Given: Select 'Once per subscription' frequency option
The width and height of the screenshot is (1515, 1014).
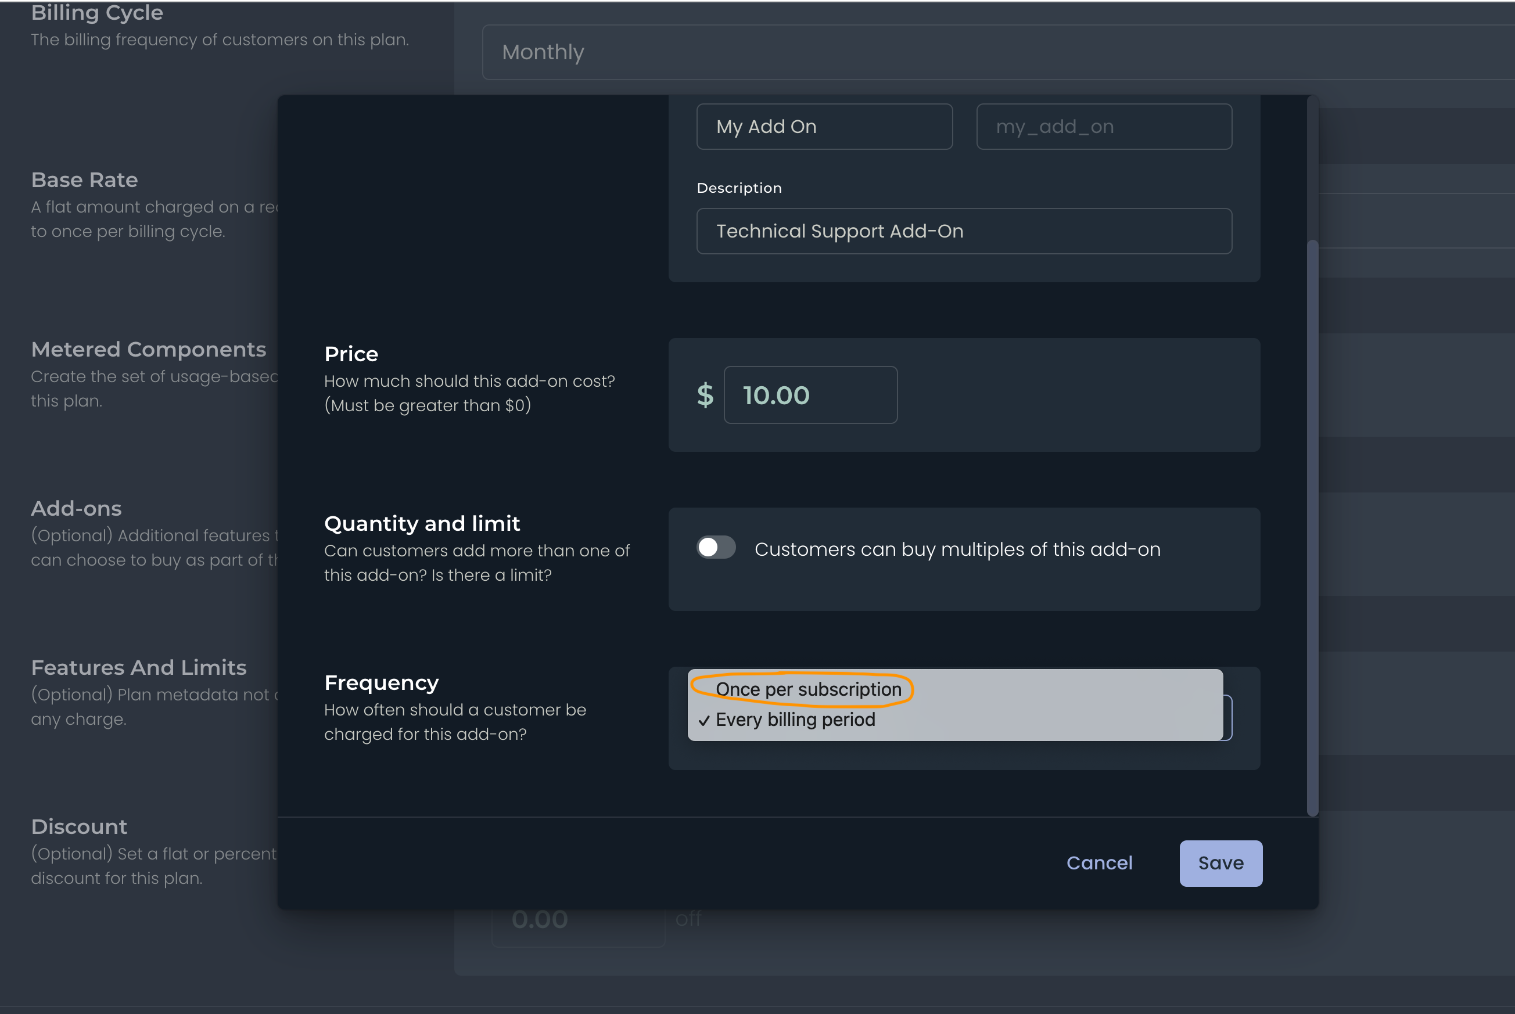Looking at the screenshot, I should click(808, 689).
